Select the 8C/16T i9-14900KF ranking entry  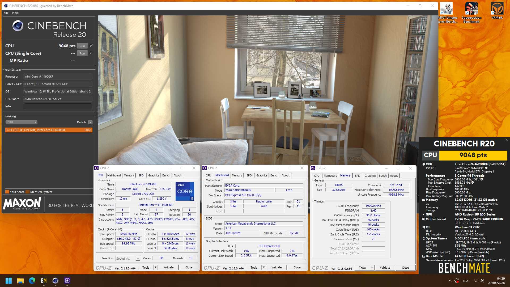pos(49,130)
